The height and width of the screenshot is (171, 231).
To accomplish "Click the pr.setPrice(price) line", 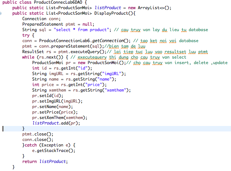I will [x=55, y=112].
